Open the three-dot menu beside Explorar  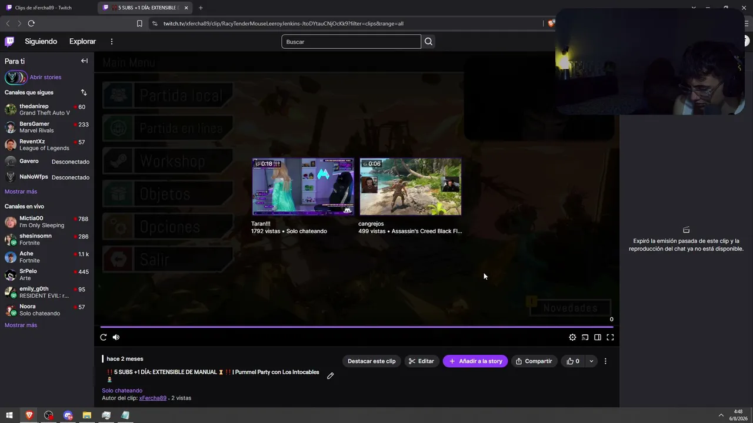tap(111, 41)
